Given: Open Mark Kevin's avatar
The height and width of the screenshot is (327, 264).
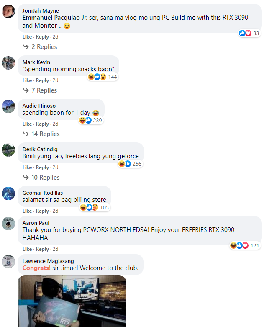Looking at the screenshot, I should [x=8, y=63].
